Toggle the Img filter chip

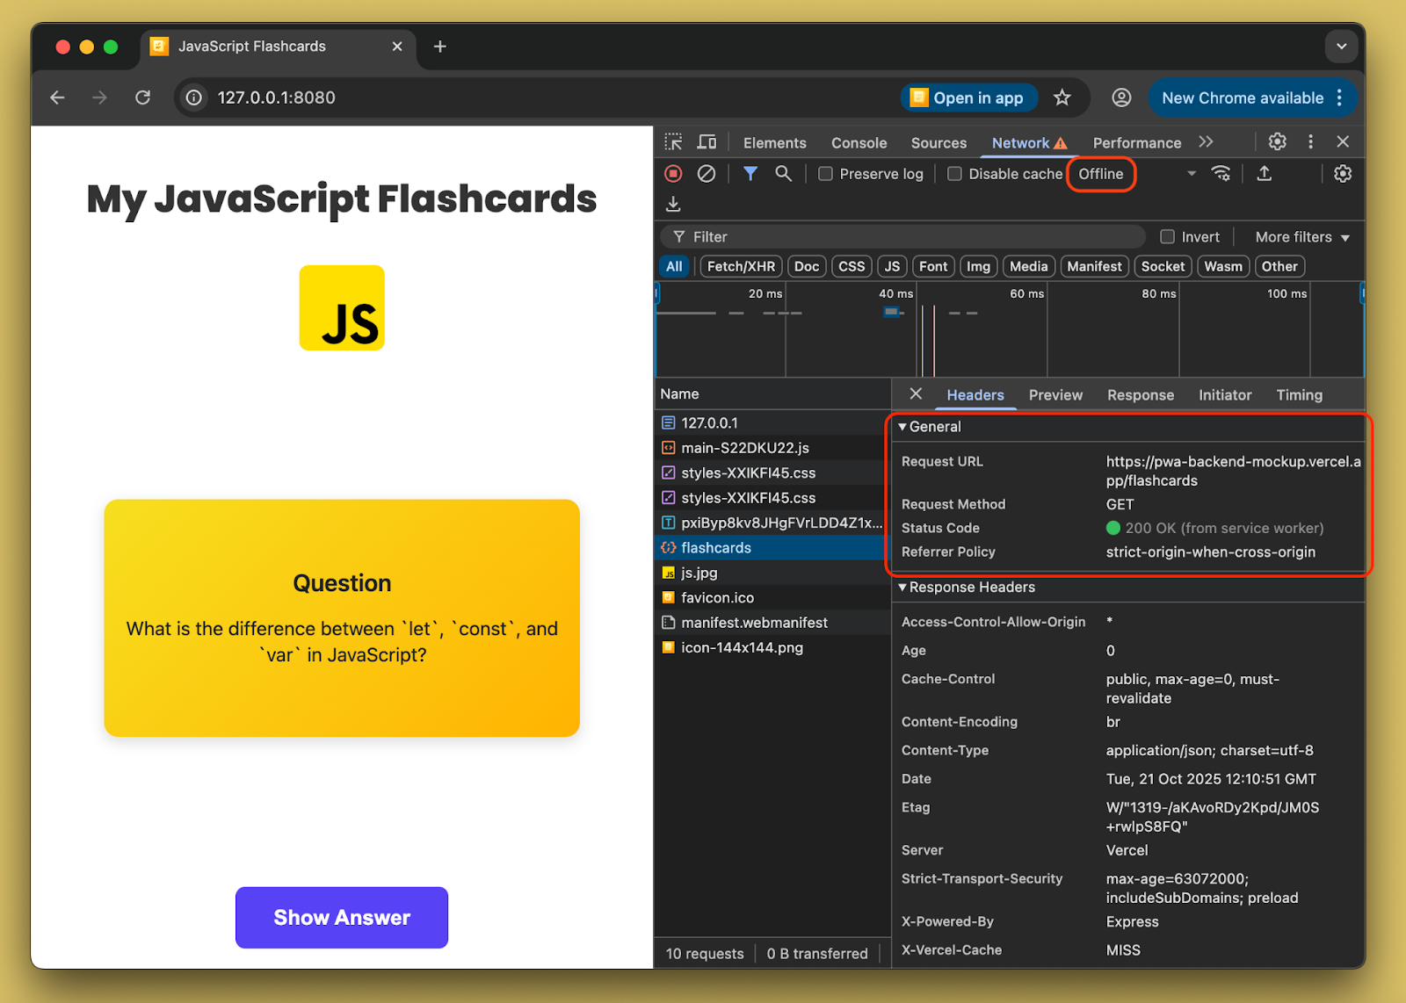(978, 266)
